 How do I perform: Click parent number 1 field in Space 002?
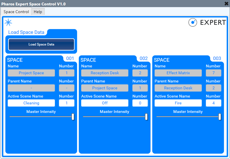pyautogui.click(x=140, y=88)
